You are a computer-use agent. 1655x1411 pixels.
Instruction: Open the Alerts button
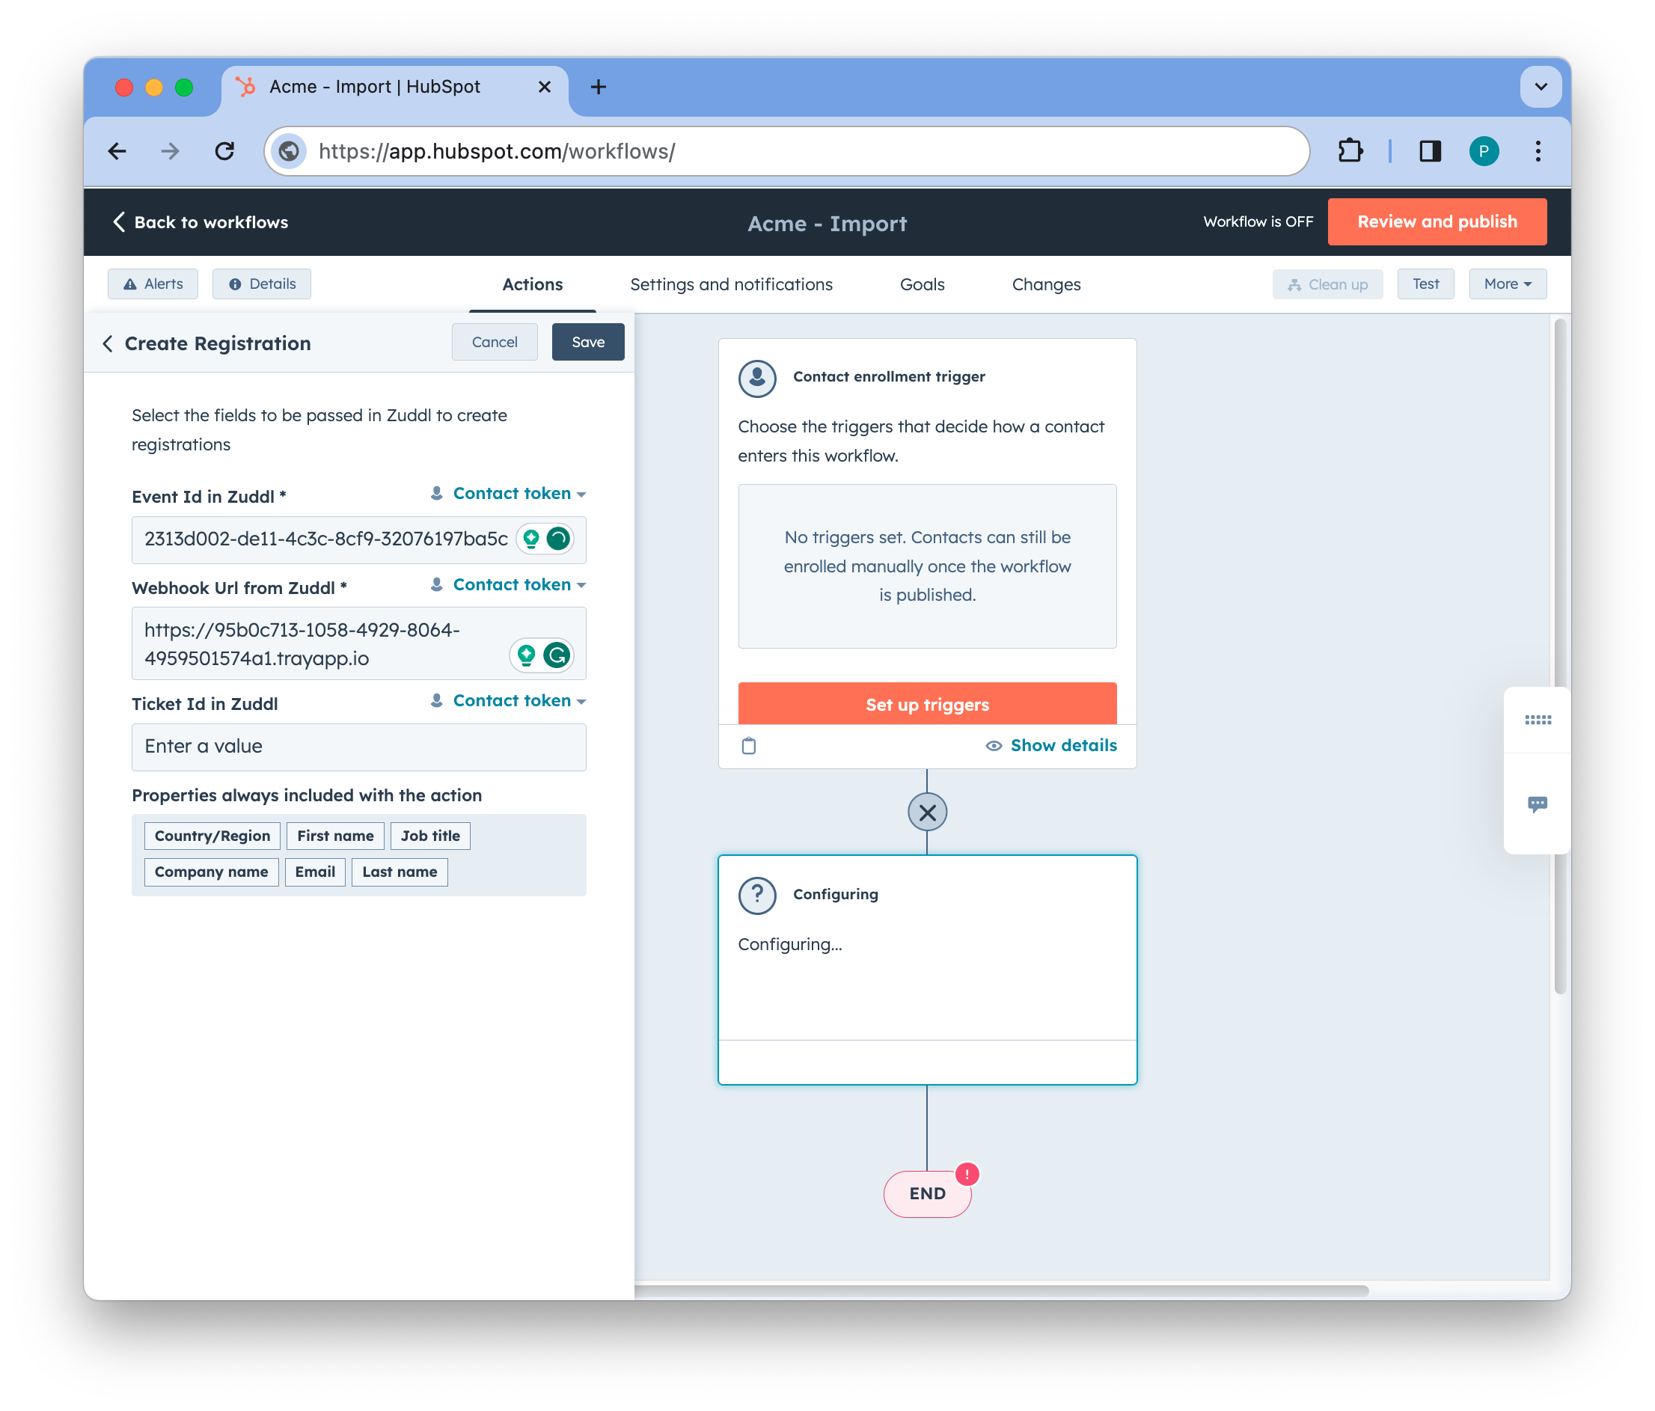click(x=153, y=284)
